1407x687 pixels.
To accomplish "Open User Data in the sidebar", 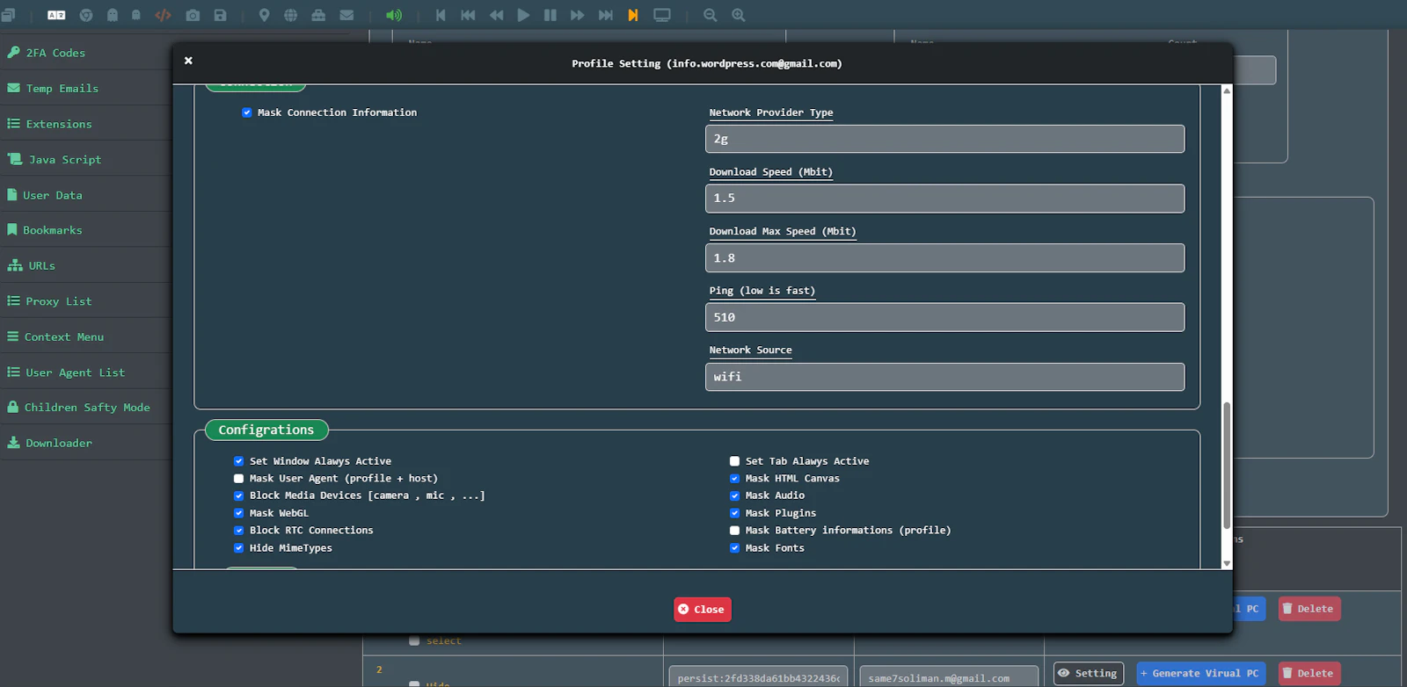I will click(85, 195).
